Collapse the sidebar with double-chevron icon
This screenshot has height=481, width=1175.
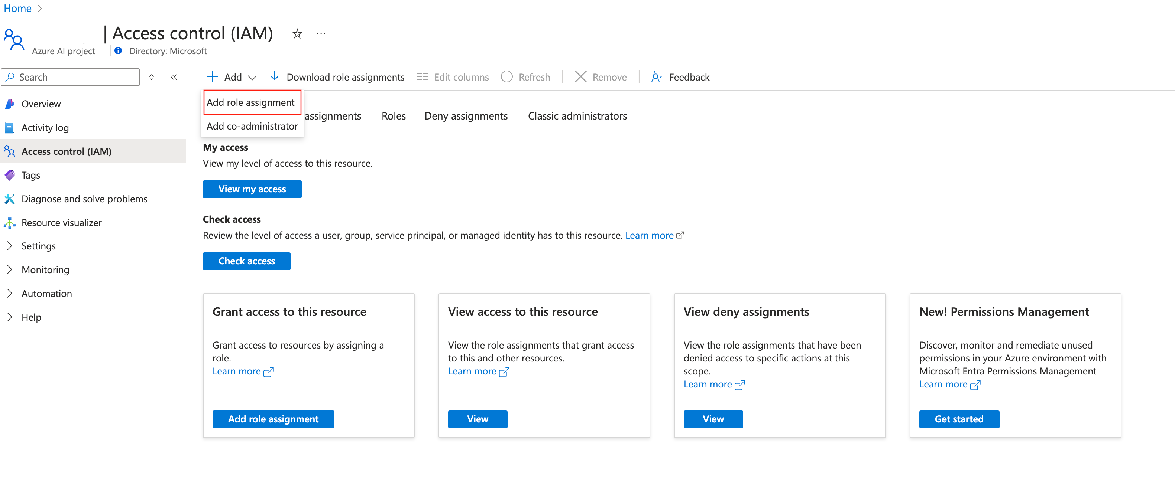(x=174, y=77)
